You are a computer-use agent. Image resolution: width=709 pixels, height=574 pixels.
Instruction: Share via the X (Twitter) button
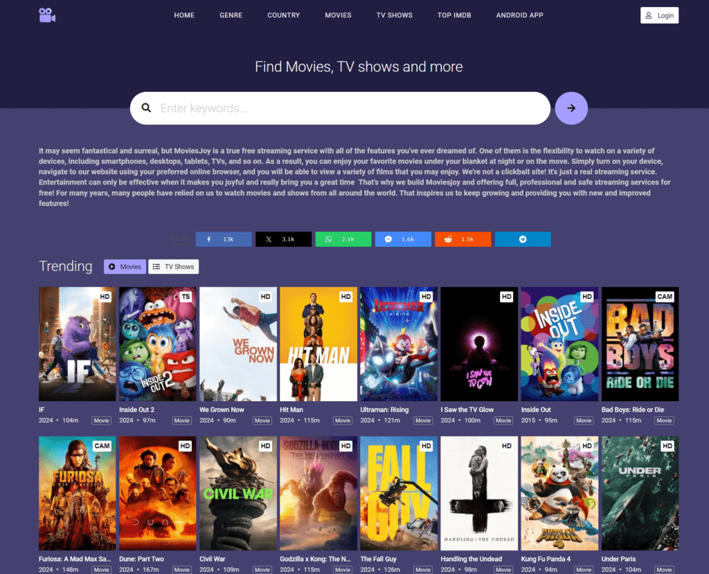pos(283,239)
